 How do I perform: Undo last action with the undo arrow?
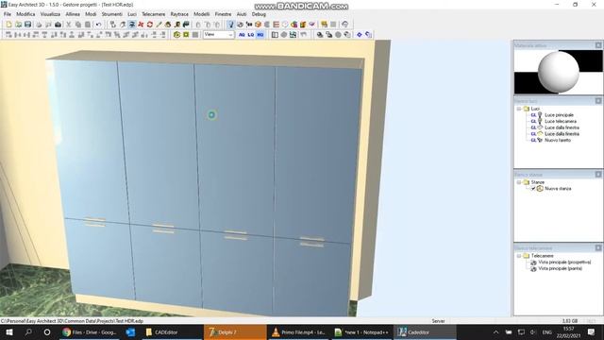[x=98, y=25]
